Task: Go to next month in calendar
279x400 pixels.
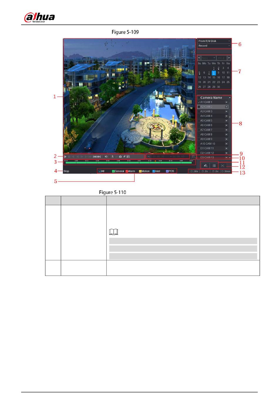Action: tap(229, 58)
